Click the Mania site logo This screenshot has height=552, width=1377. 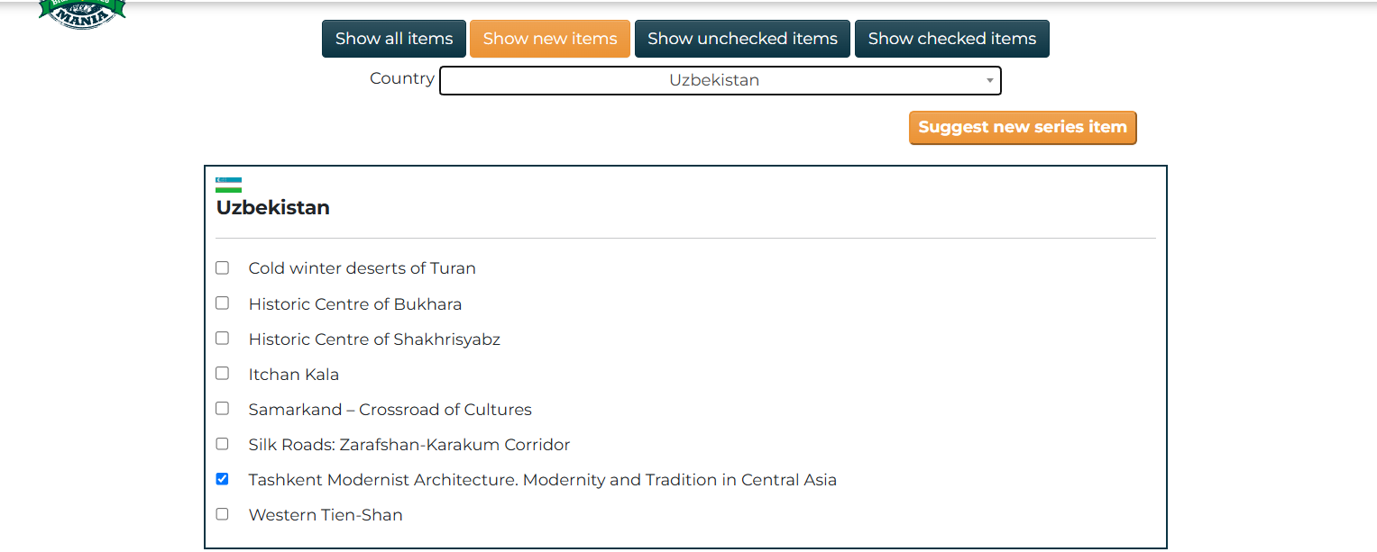click(82, 14)
